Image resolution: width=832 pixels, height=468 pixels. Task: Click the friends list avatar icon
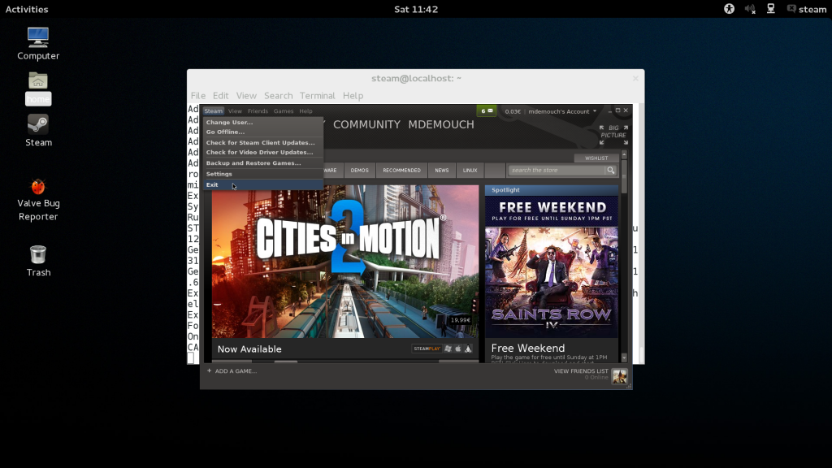[619, 375]
